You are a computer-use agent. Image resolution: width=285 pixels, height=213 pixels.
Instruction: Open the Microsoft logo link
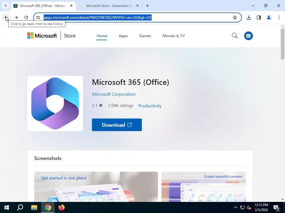coord(42,36)
